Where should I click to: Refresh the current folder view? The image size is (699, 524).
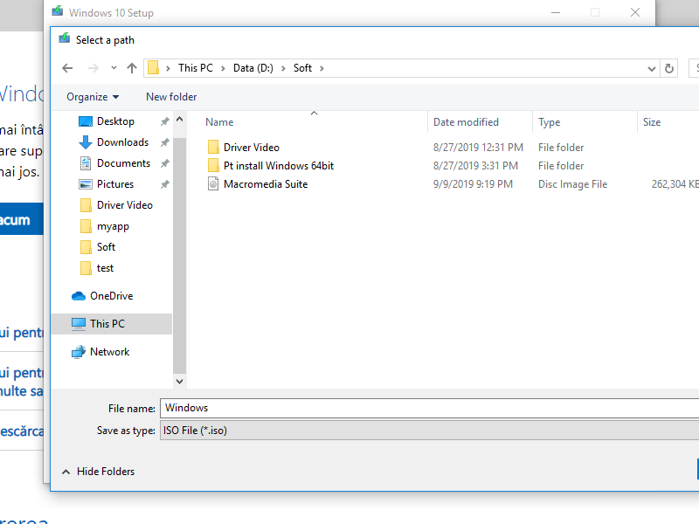[668, 67]
